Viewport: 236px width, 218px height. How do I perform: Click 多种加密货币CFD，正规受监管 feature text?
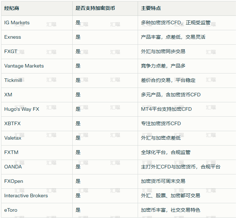click(x=176, y=23)
